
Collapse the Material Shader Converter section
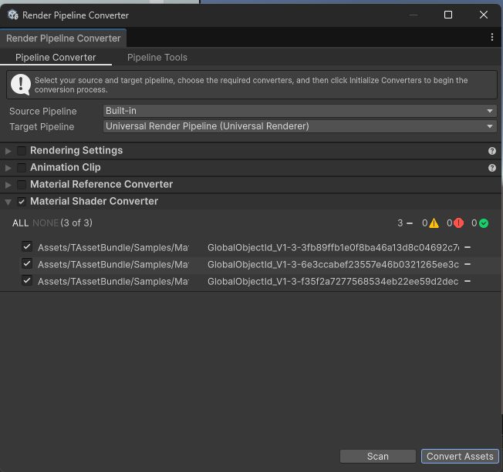pyautogui.click(x=8, y=202)
